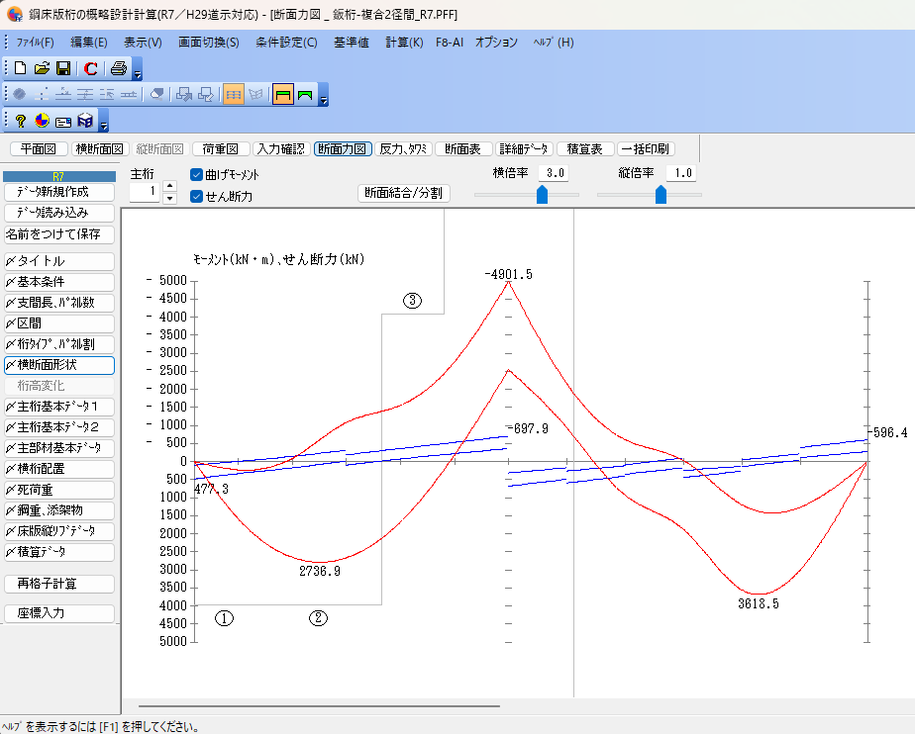Expand the view toolbar overflow arrow
915x734 pixels.
(x=324, y=95)
